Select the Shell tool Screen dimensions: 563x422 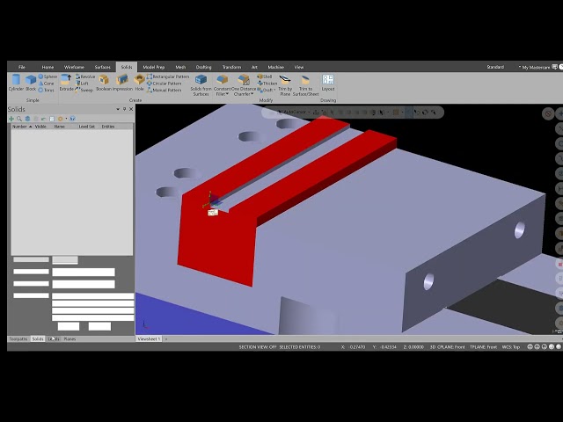(x=265, y=76)
